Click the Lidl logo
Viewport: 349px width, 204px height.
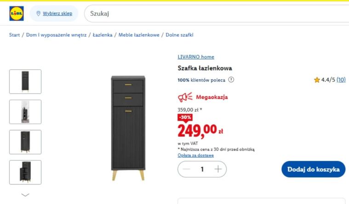click(x=17, y=13)
